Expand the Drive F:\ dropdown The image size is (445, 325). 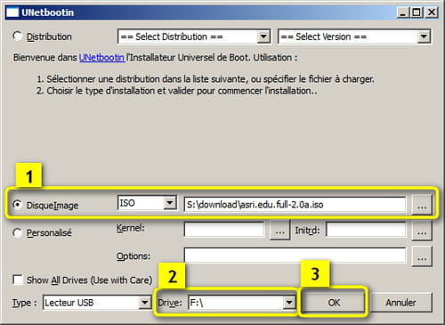(242, 303)
